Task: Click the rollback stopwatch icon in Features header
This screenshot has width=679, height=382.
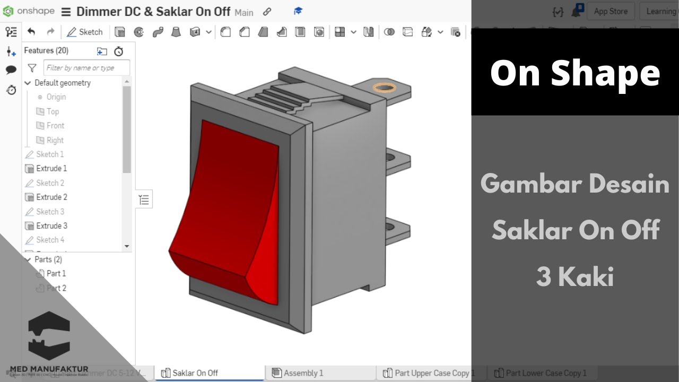Action: click(119, 51)
